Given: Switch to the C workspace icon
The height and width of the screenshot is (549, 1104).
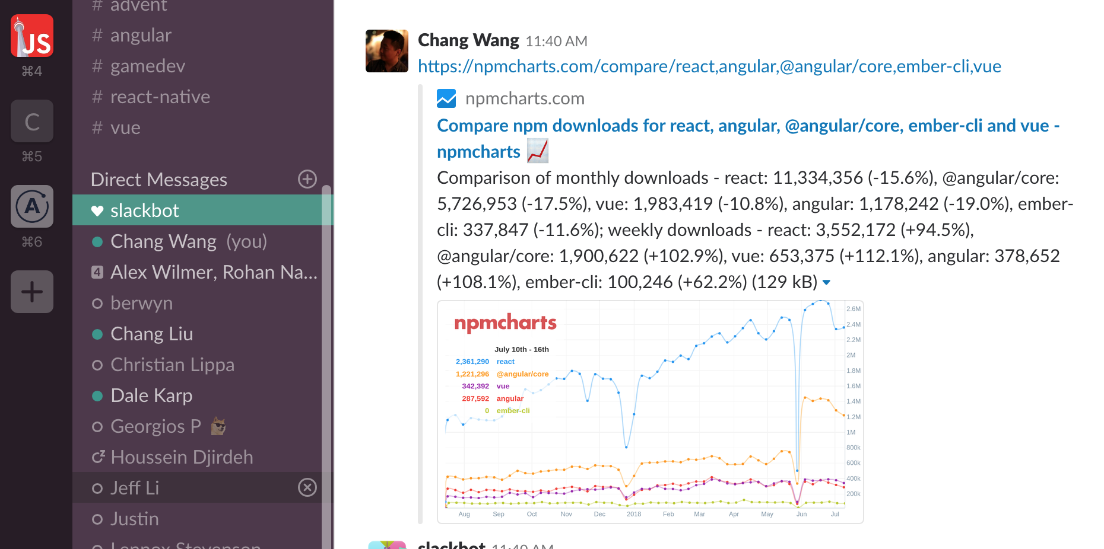Looking at the screenshot, I should (32, 121).
